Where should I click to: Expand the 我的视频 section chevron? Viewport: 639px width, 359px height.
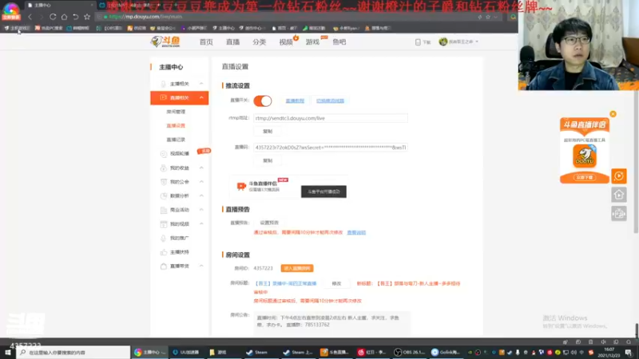[201, 224]
